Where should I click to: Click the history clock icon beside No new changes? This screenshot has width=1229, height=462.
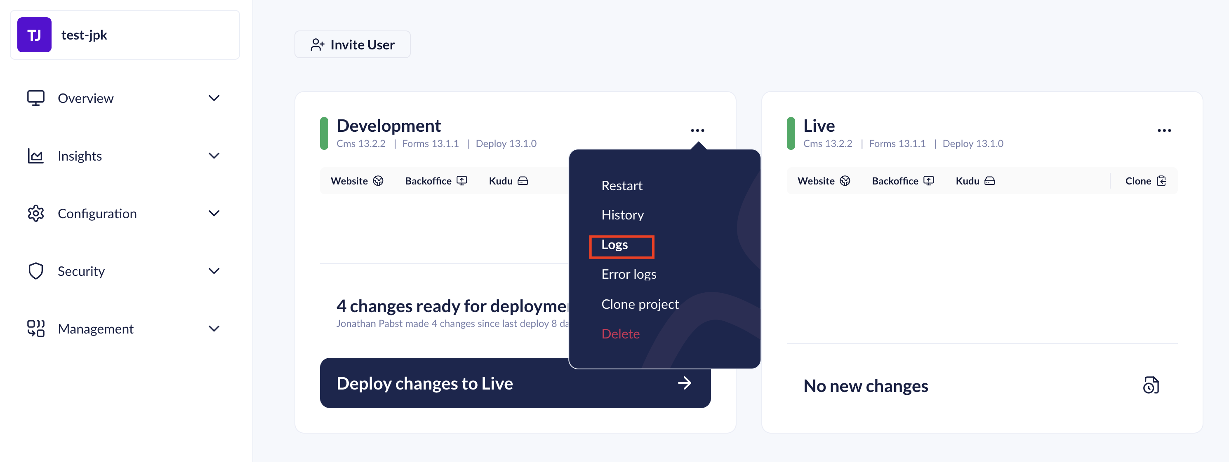[1150, 385]
